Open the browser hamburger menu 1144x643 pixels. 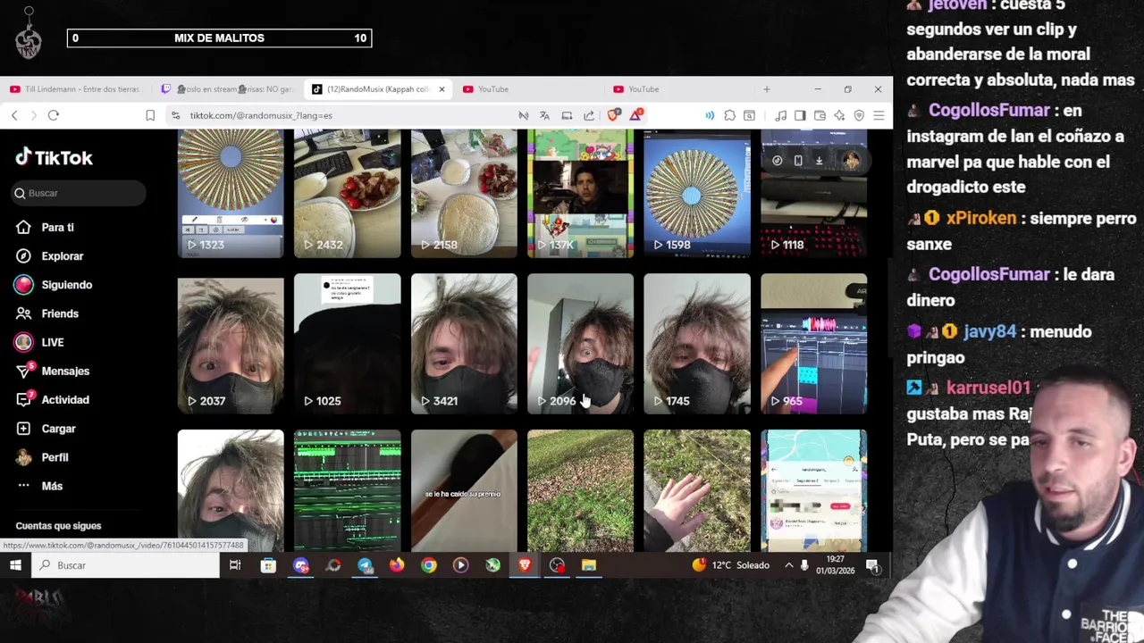coord(879,115)
